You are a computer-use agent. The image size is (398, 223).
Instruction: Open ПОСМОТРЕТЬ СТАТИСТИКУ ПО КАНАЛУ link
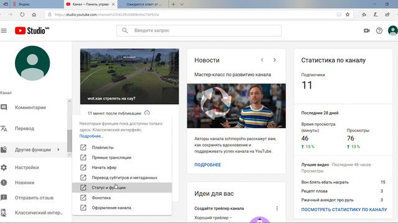coord(344,209)
